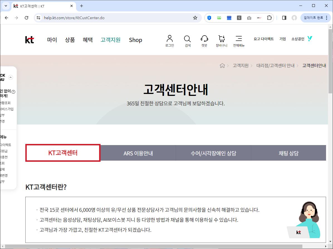Click the question mark help icon in QUICK MENU
Viewport: 333px width, 249px height.
13,91
